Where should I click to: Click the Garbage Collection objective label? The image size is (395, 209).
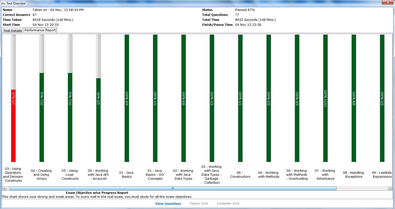[212, 175]
